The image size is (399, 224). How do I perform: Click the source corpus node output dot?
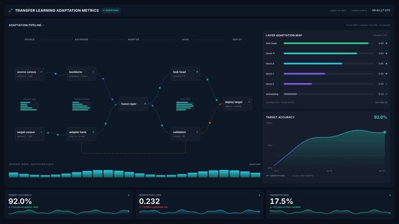41,72
